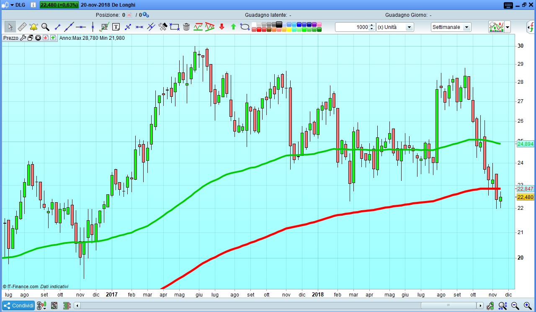This screenshot has width=536, height=312.
Task: Expand the side panel tab on the right edge
Action: 531,27
